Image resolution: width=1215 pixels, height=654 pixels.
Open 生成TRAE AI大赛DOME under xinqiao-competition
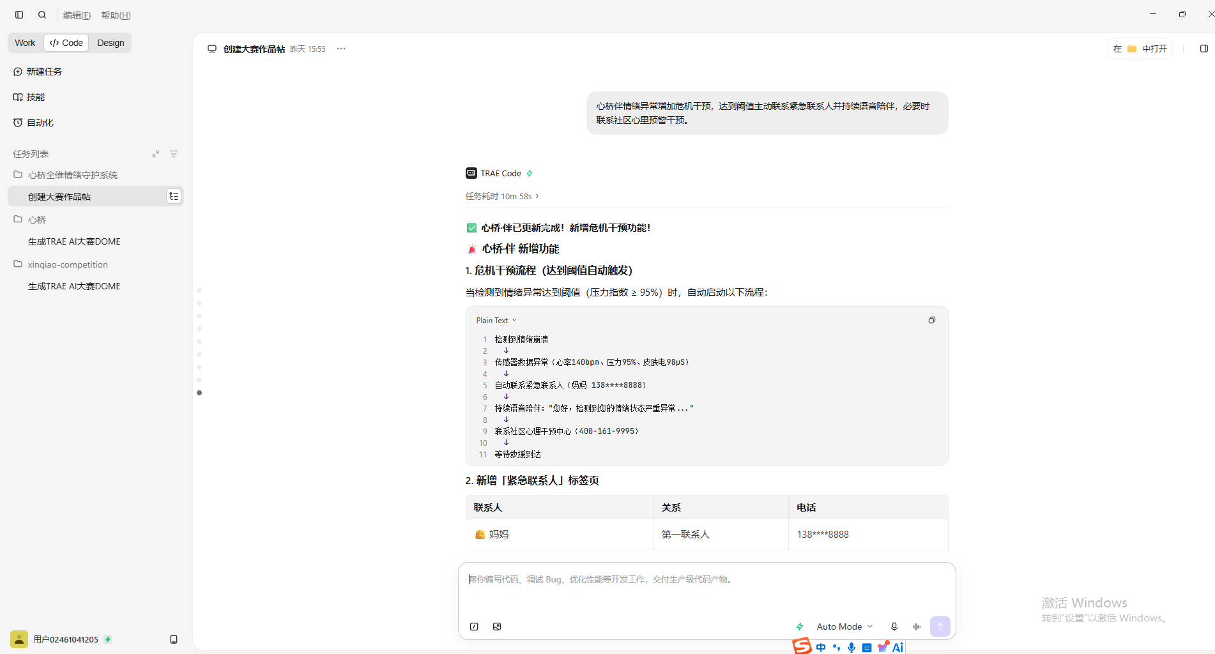point(74,286)
